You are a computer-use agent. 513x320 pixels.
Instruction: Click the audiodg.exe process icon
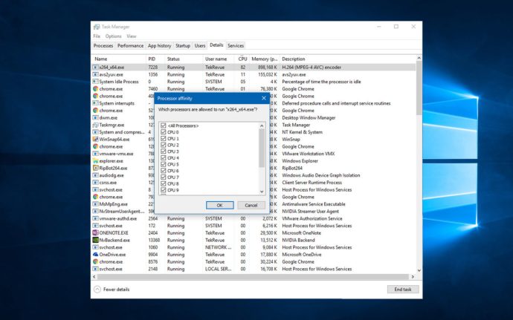(x=95, y=175)
